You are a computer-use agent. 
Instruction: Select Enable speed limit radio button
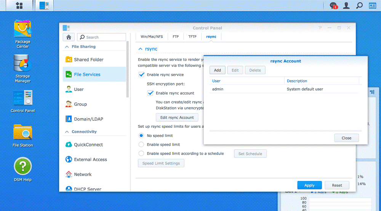[141, 144]
